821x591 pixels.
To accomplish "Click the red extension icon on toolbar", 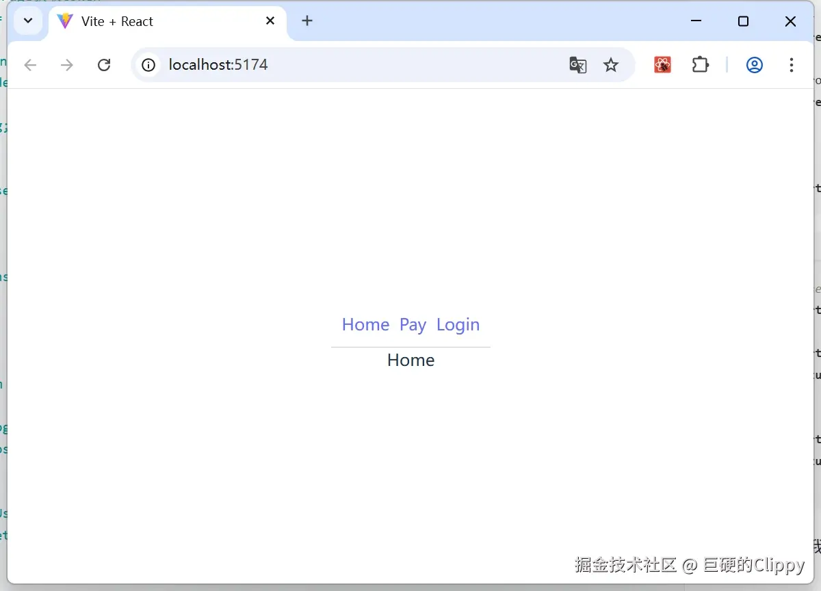I will 662,64.
